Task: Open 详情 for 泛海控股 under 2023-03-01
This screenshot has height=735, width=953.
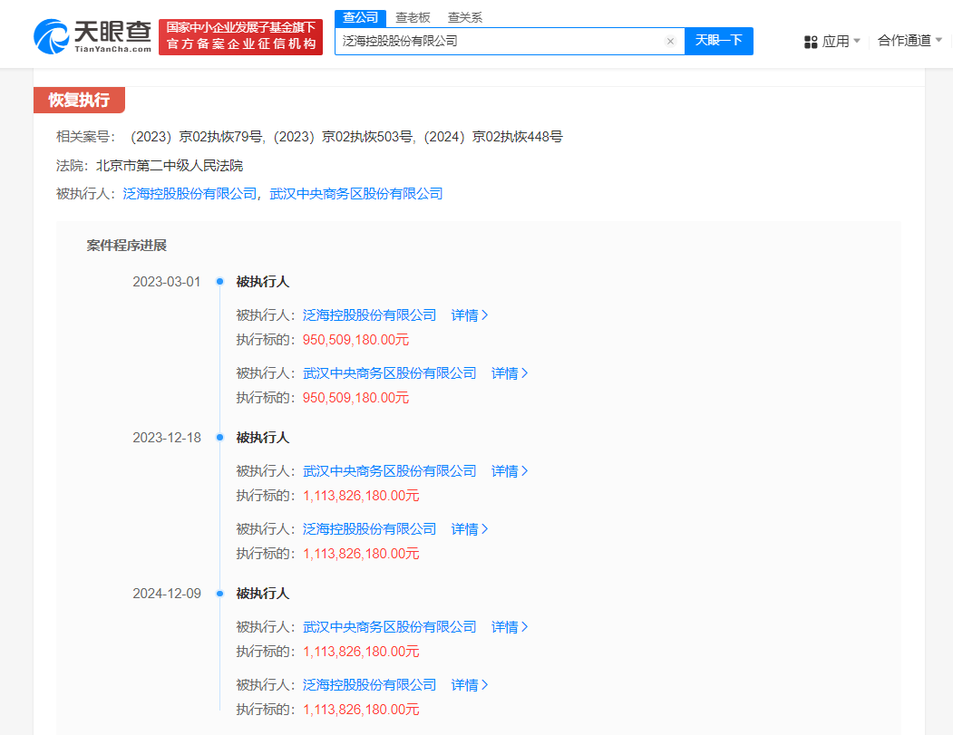Action: (x=469, y=315)
